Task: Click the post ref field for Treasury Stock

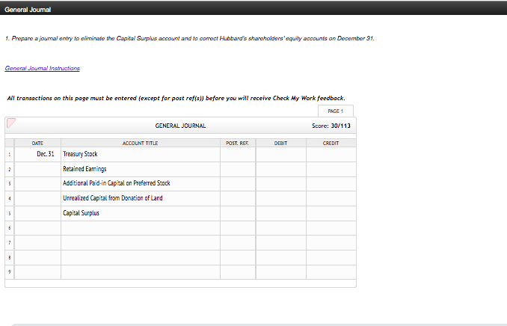Action: click(x=238, y=154)
